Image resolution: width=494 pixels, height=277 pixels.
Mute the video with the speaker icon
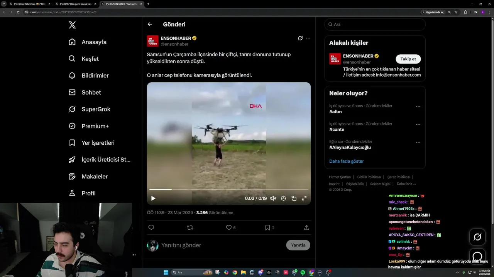pyautogui.click(x=273, y=199)
